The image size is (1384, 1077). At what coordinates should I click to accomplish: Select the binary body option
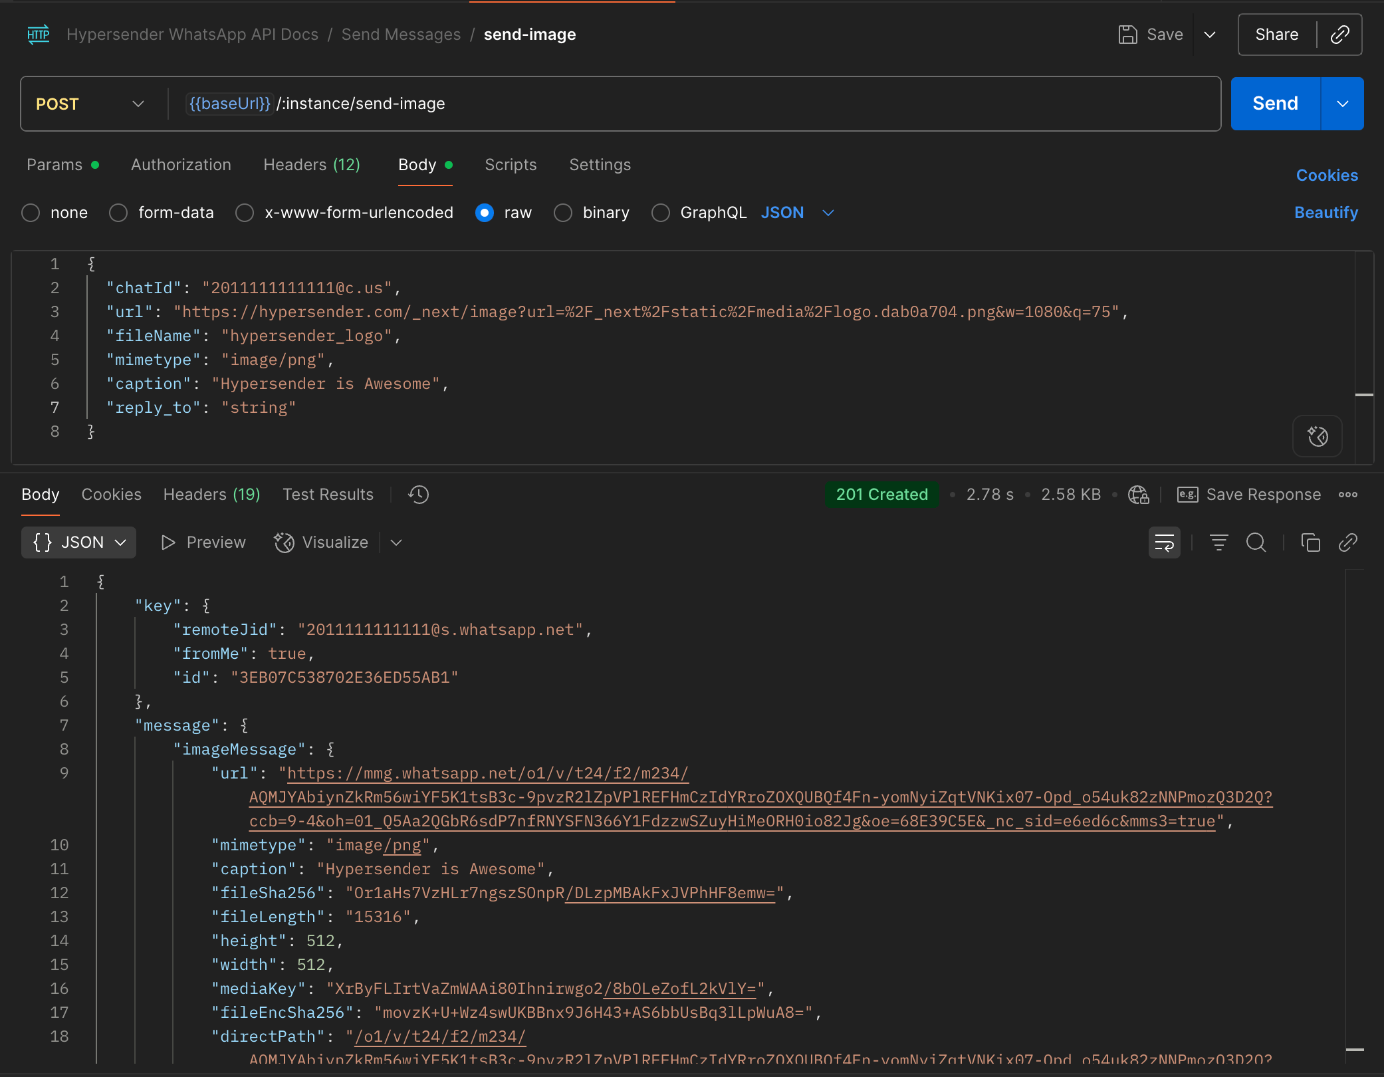[x=563, y=213]
